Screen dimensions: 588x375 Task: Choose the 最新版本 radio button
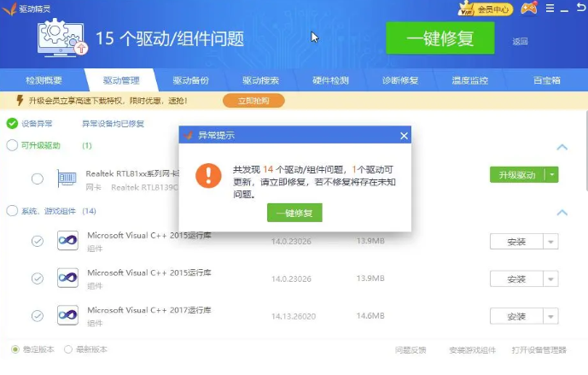pos(68,349)
